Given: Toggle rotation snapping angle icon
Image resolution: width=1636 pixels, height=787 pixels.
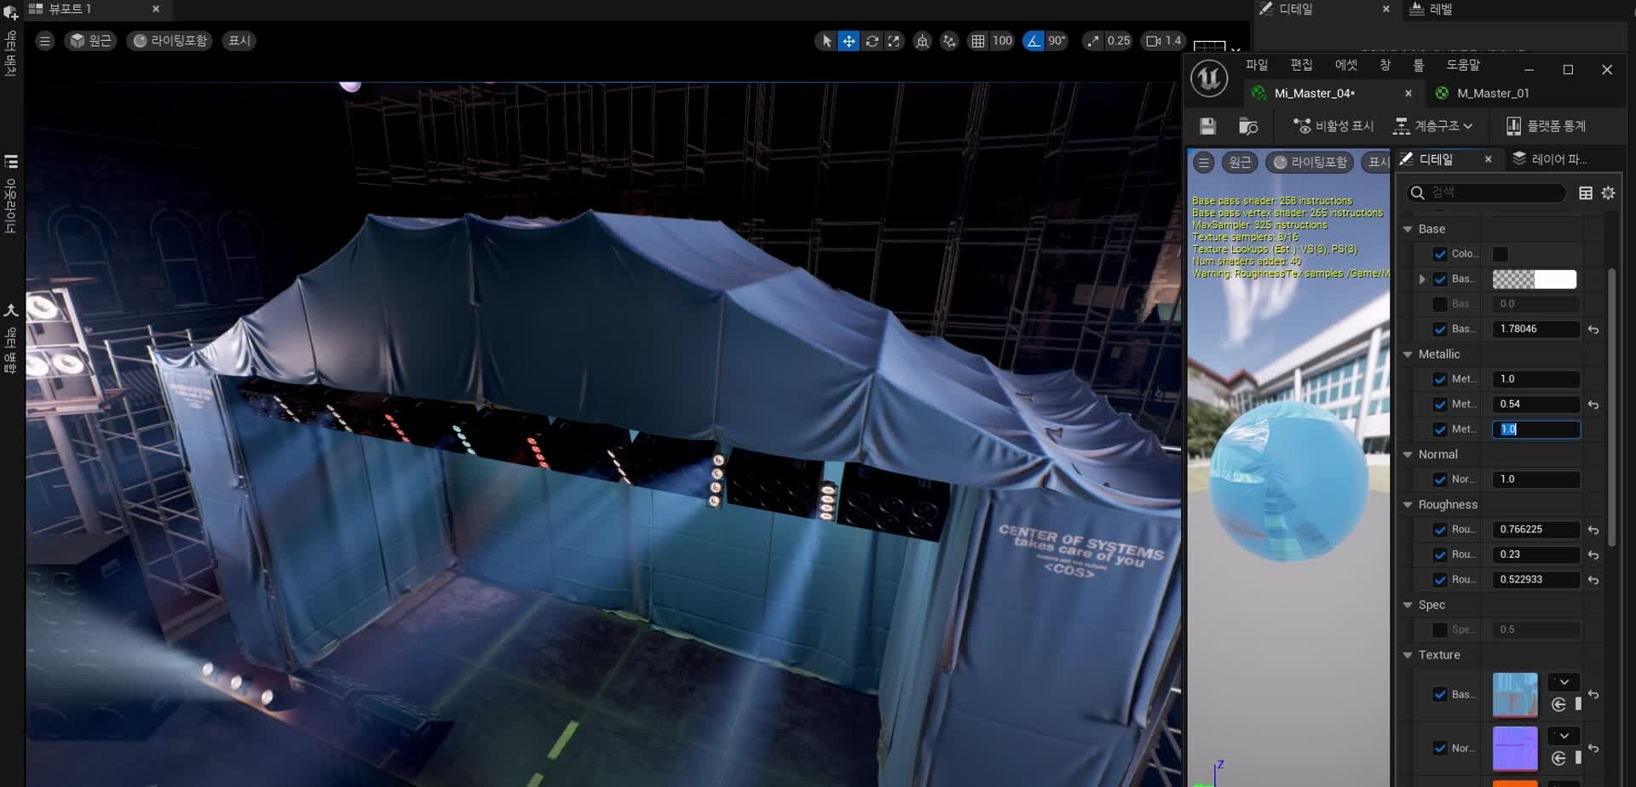Looking at the screenshot, I should click(1034, 41).
